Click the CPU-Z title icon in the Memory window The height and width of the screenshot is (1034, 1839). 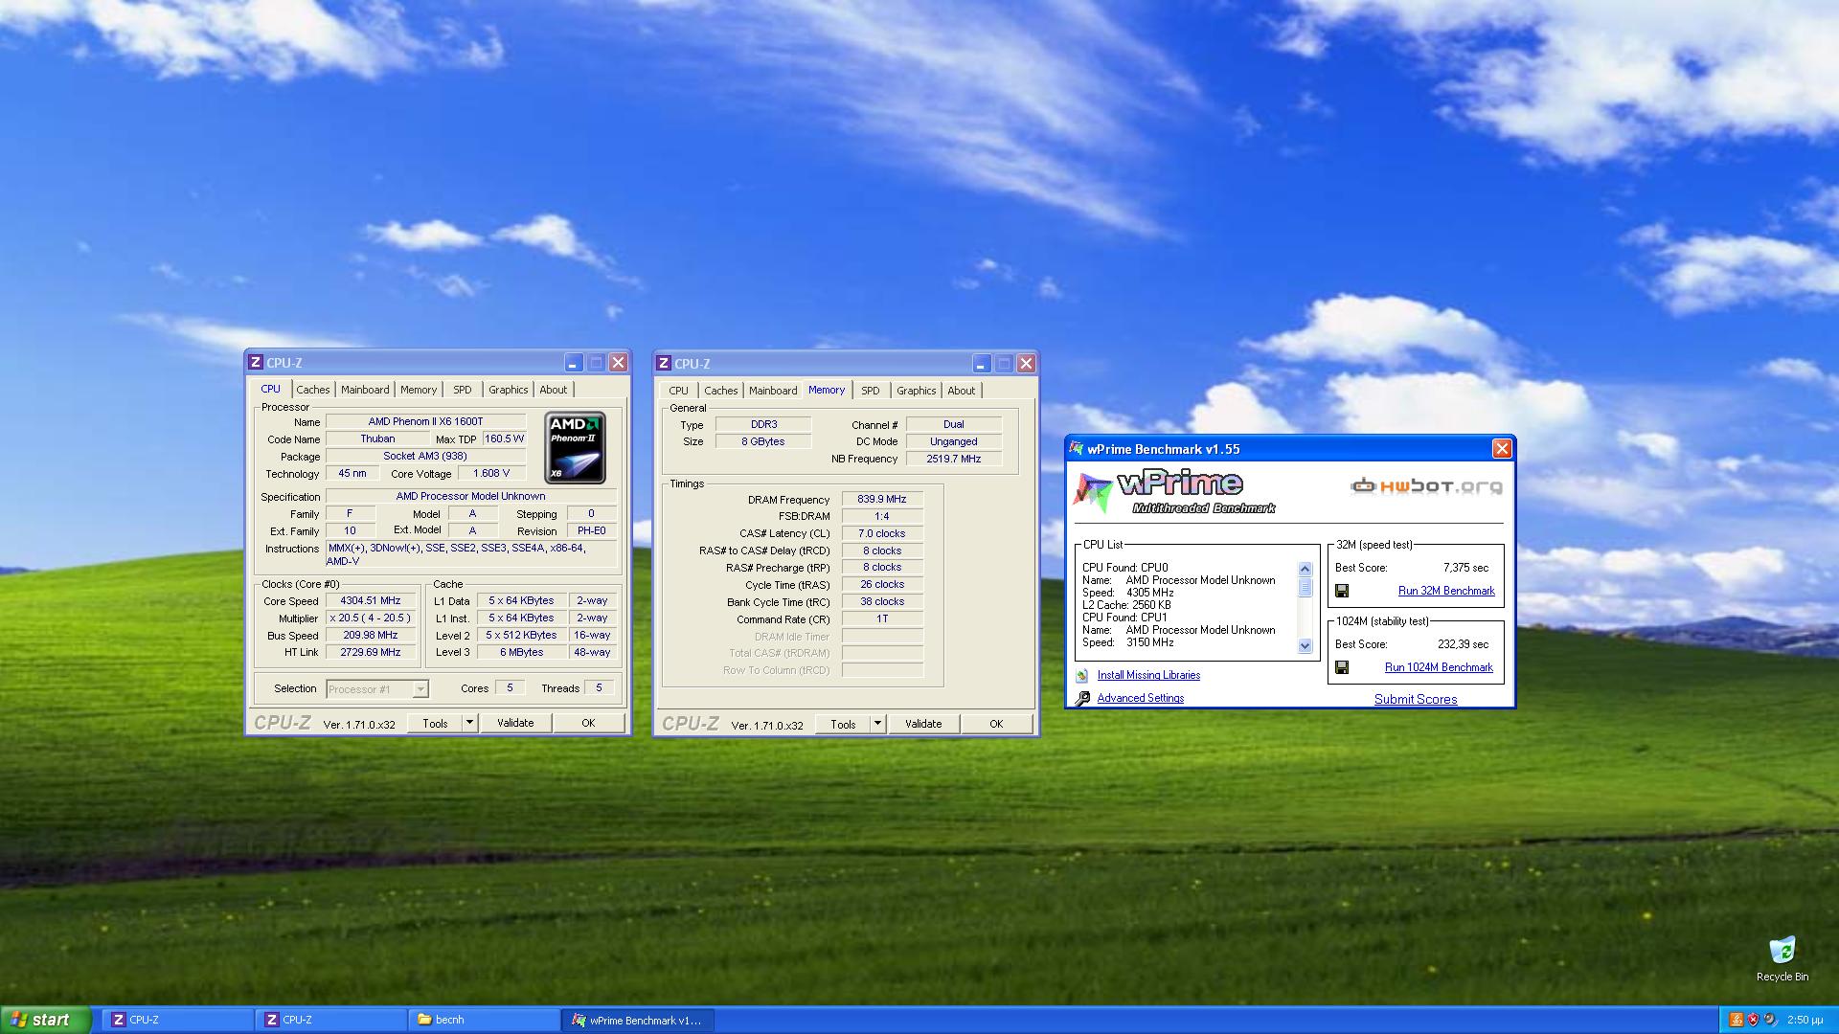[x=663, y=363]
